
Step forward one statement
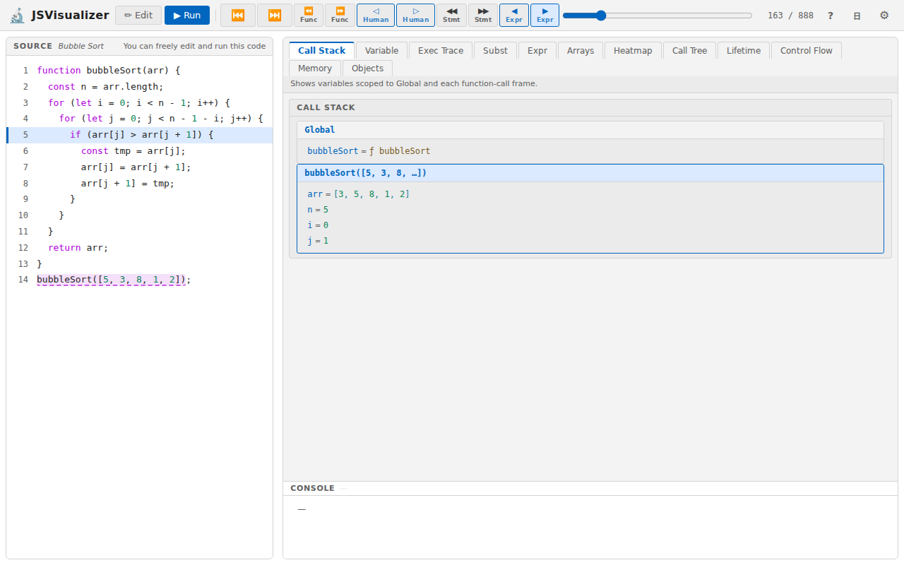coord(483,16)
